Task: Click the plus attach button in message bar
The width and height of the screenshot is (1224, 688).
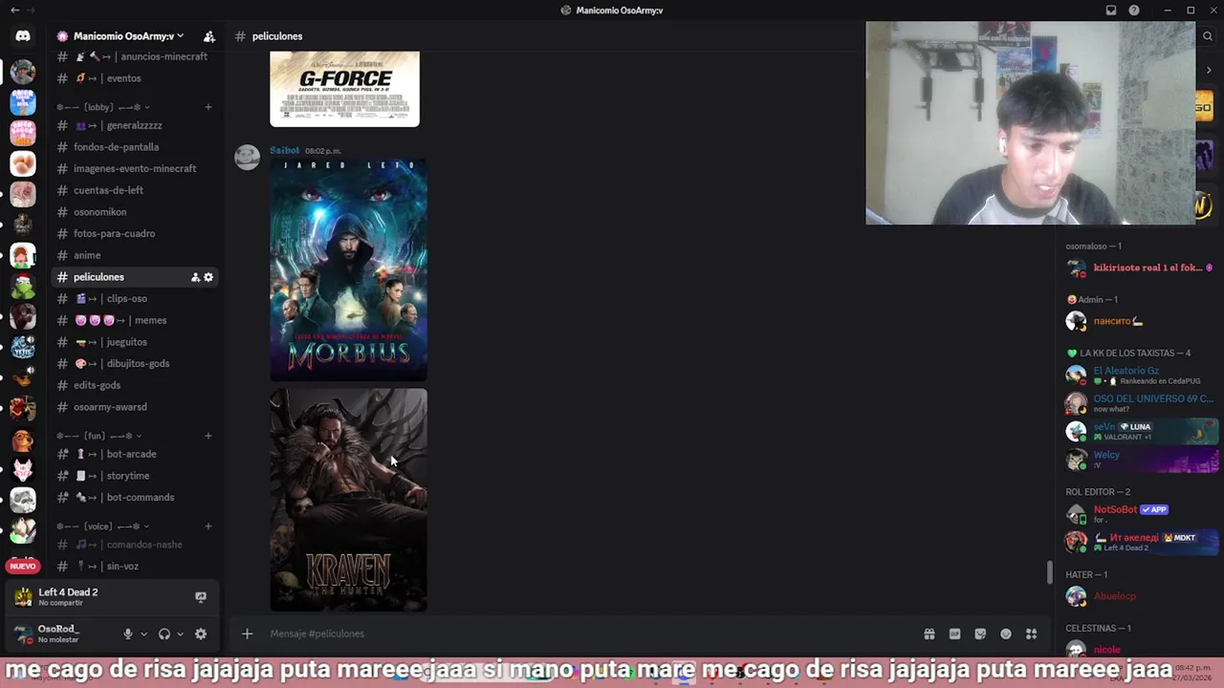Action: pyautogui.click(x=247, y=634)
